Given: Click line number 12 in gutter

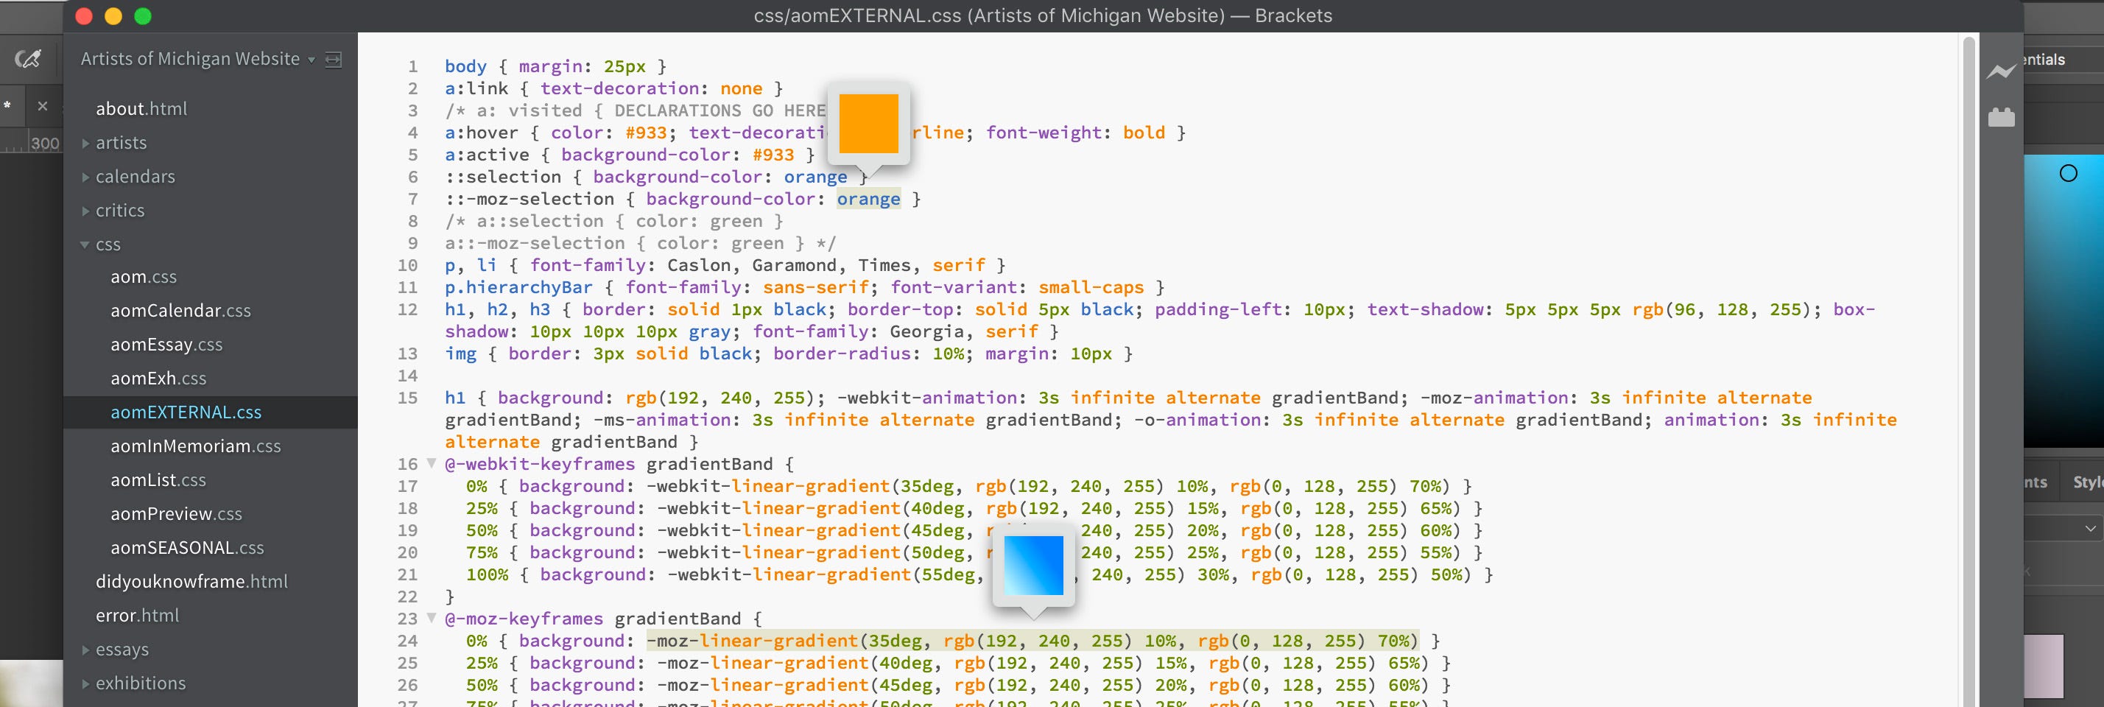Looking at the screenshot, I should tap(407, 309).
